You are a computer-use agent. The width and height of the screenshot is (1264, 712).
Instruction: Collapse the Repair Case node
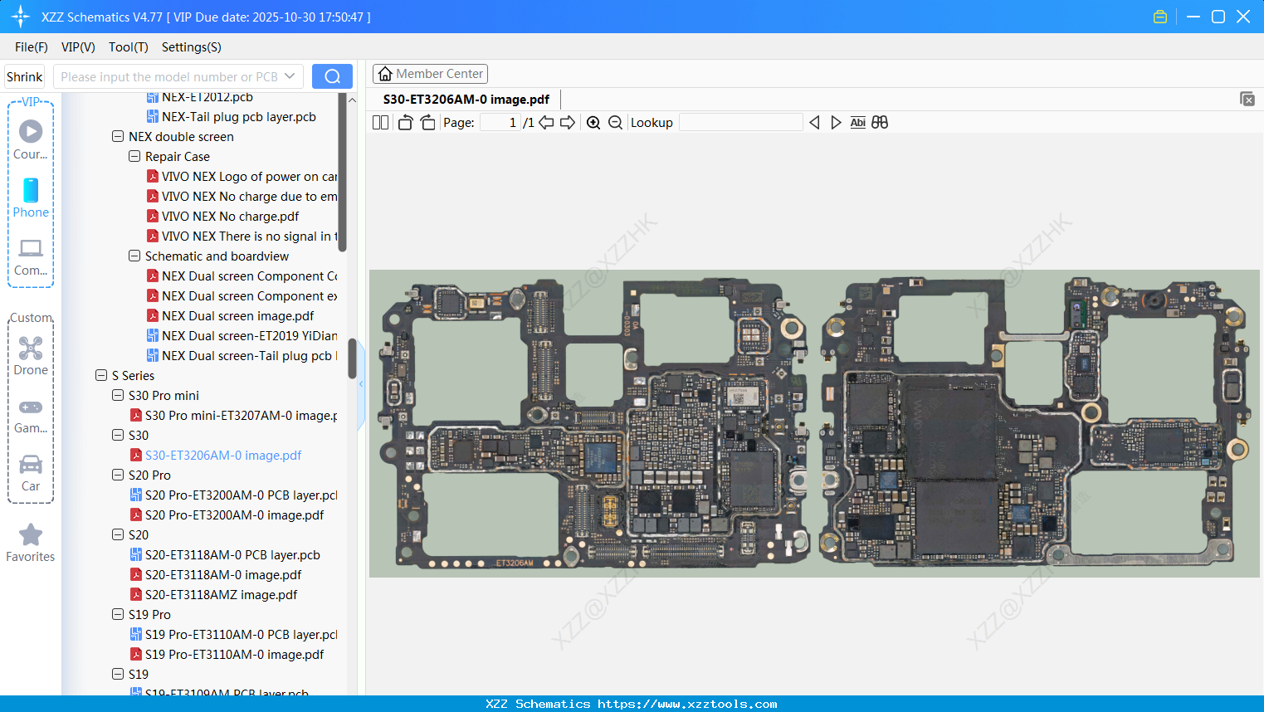pyautogui.click(x=134, y=156)
